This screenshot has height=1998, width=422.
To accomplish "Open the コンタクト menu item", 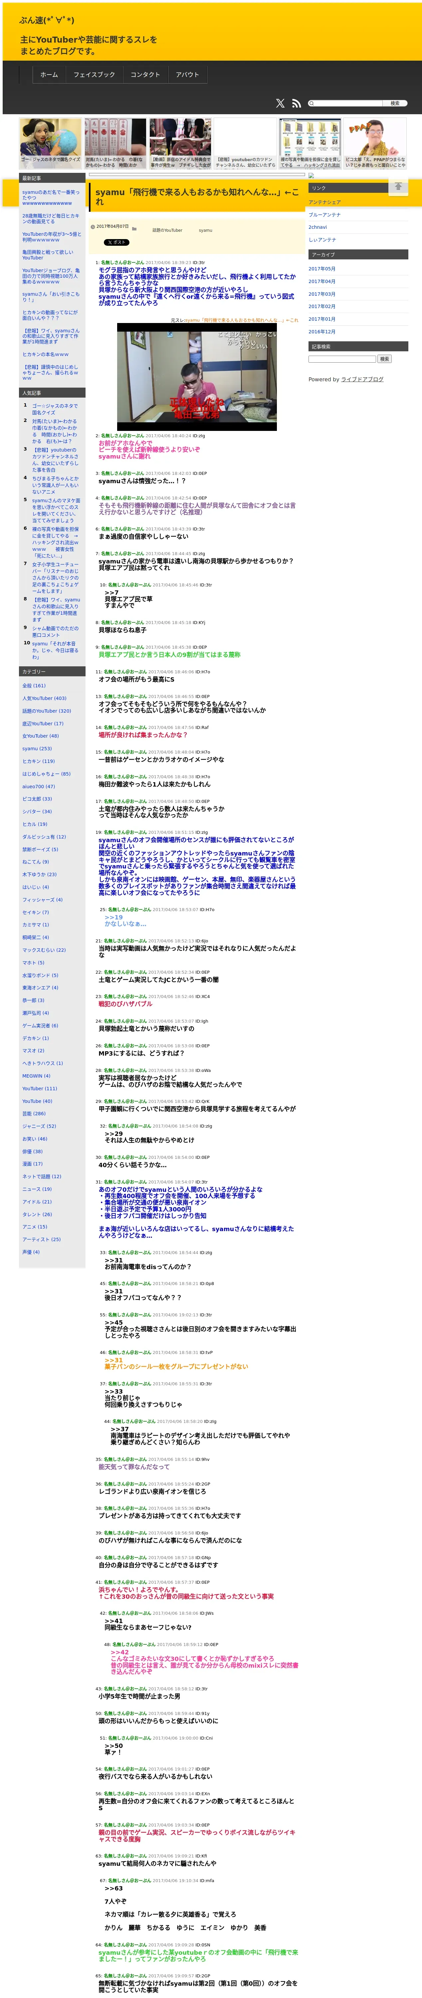I will (145, 75).
